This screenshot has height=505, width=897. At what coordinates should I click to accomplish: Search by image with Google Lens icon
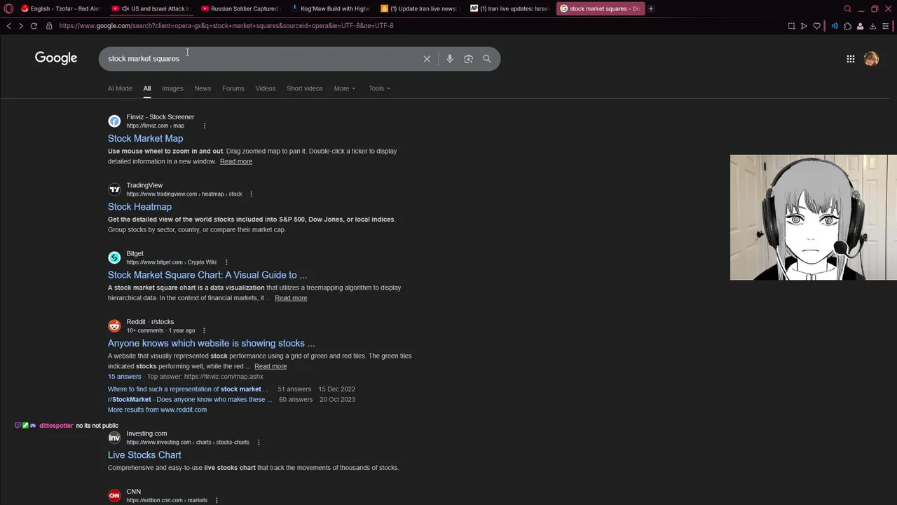click(x=468, y=59)
